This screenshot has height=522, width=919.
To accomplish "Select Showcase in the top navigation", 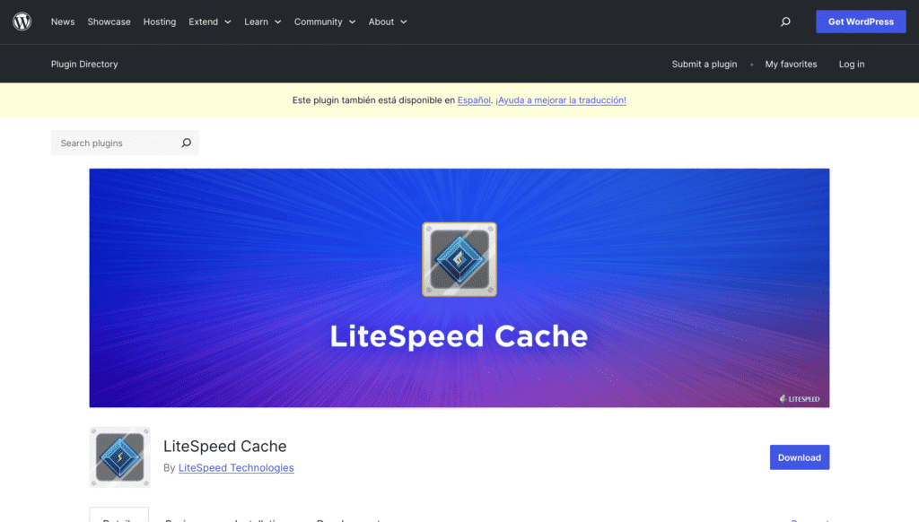I will (109, 22).
